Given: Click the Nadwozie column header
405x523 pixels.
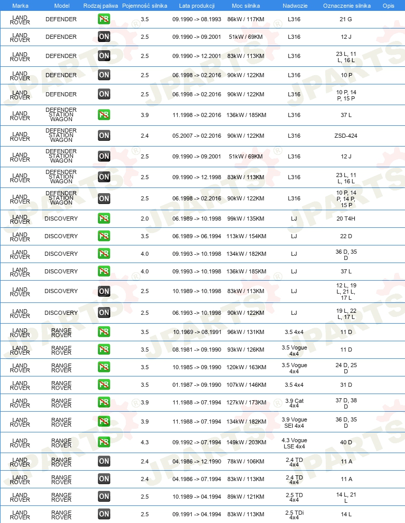Looking at the screenshot, I should tap(295, 6).
